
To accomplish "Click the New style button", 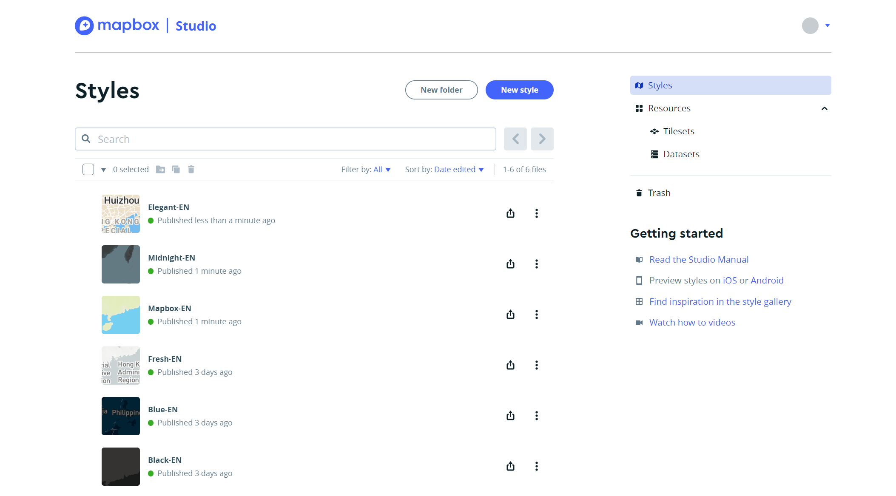I will 519,90.
